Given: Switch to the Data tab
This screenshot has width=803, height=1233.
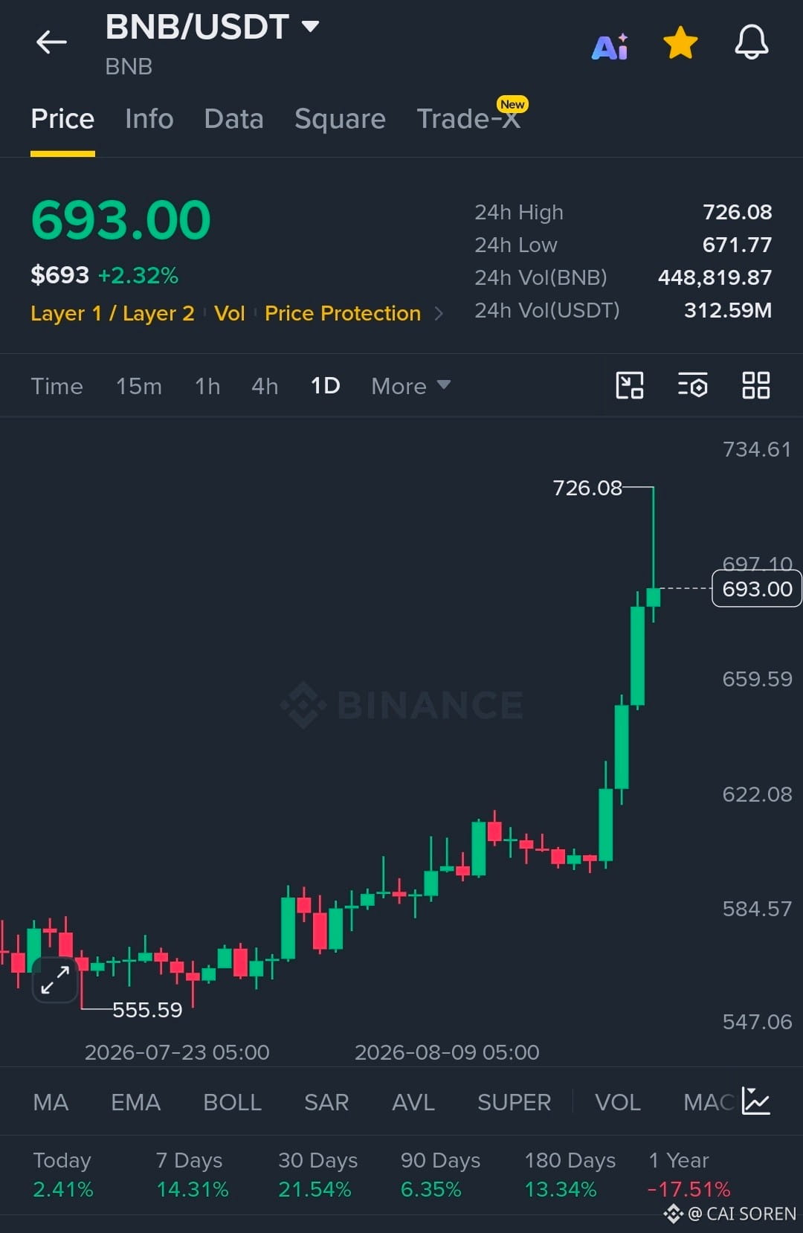Looking at the screenshot, I should (233, 119).
